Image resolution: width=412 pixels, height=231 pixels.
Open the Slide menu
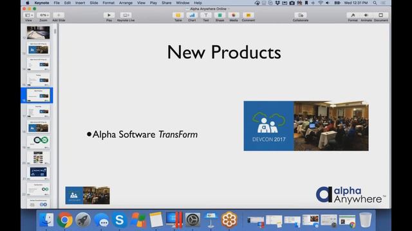tap(94, 3)
